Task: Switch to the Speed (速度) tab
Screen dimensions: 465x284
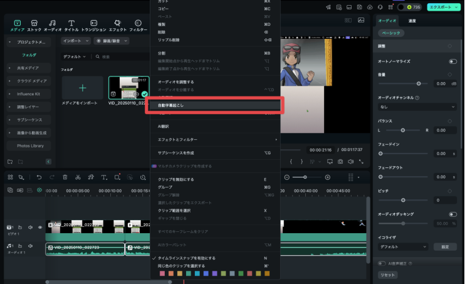Action: point(412,21)
